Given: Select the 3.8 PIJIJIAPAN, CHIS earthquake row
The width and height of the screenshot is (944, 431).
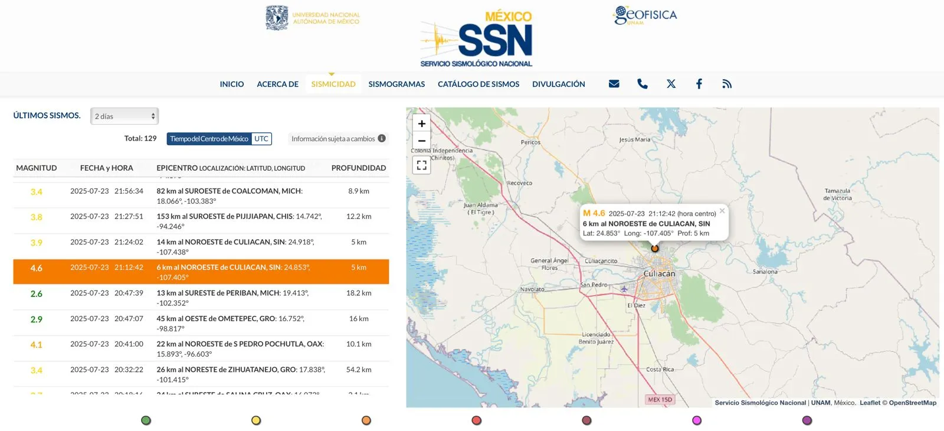Looking at the screenshot, I should pos(201,221).
